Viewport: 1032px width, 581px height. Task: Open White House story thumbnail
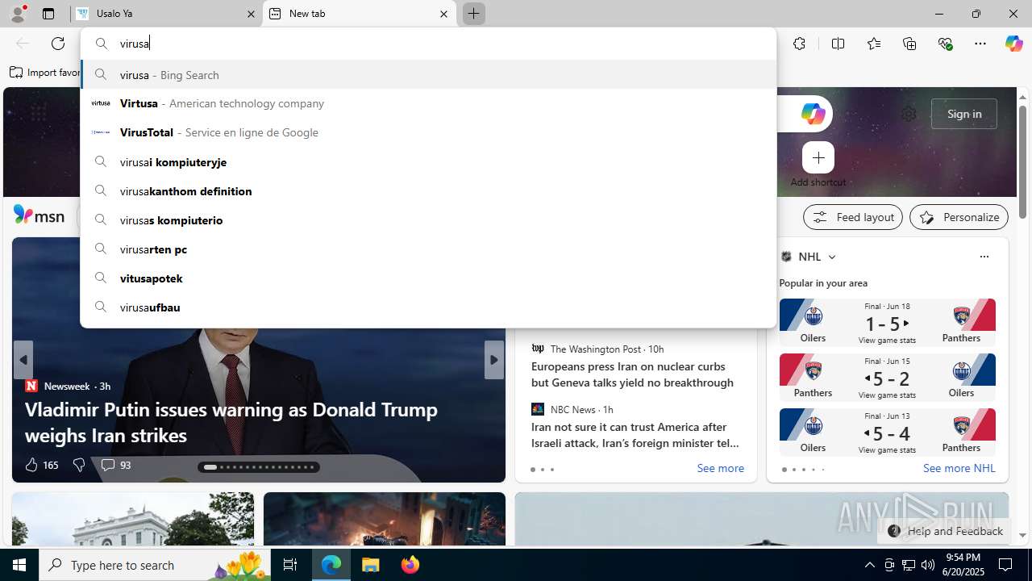(x=133, y=519)
